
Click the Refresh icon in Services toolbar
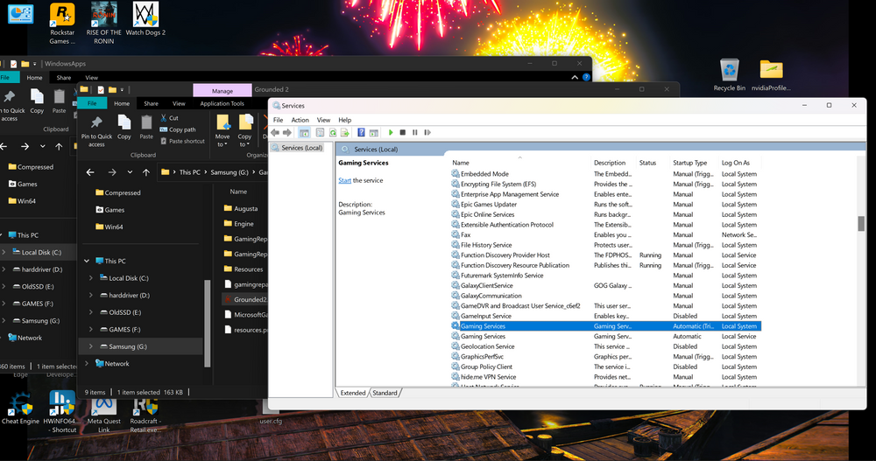coord(333,132)
